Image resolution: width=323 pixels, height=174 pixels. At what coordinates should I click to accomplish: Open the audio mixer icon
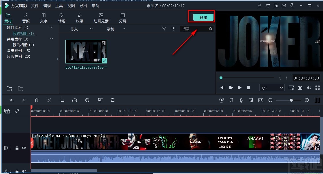(251, 100)
